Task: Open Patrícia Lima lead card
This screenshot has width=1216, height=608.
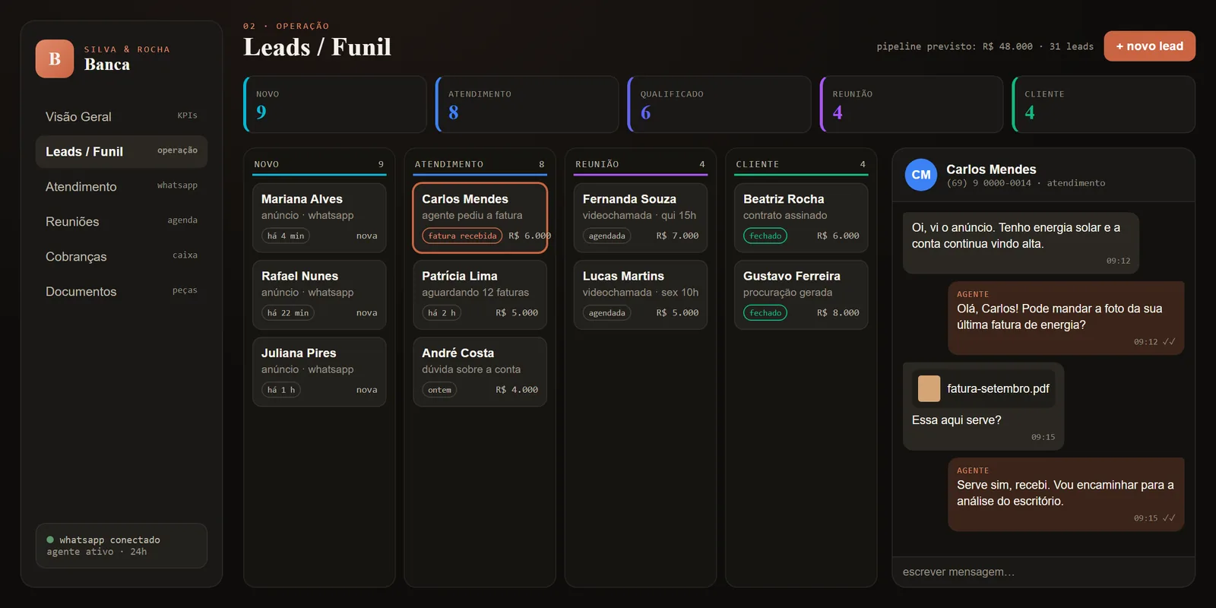Action: pos(480,295)
